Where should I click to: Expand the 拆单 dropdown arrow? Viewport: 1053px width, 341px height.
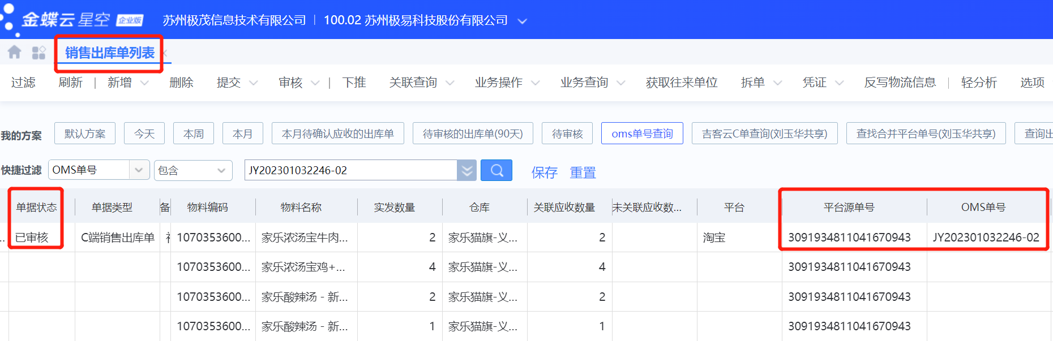click(778, 83)
